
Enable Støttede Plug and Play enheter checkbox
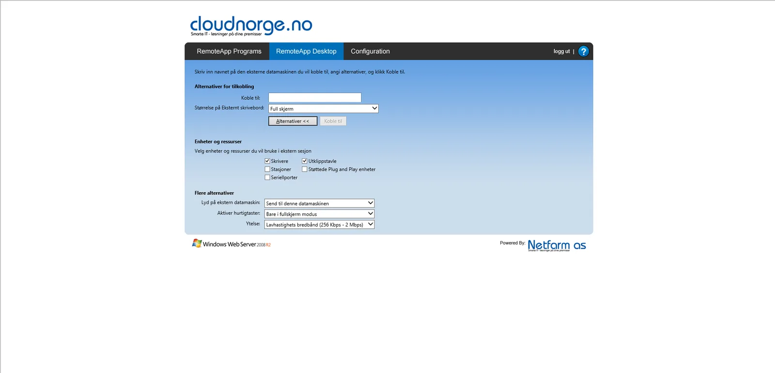pos(305,169)
